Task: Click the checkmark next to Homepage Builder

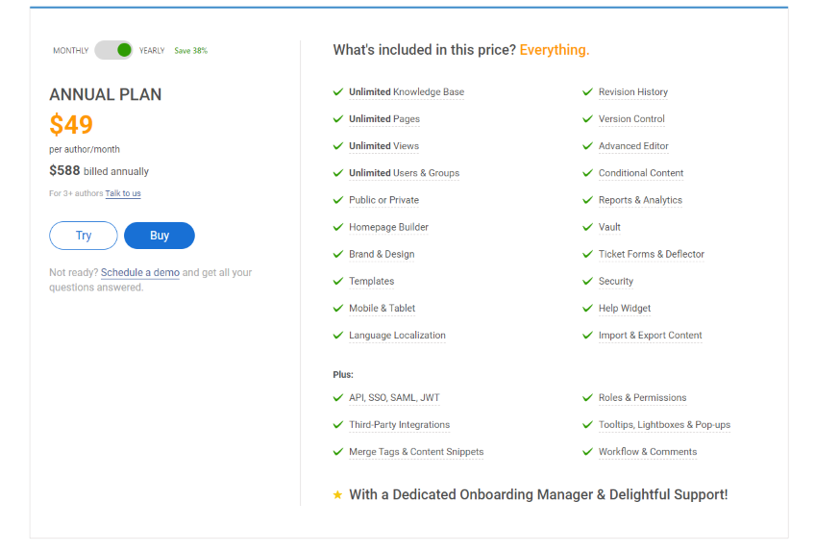Action: [338, 227]
